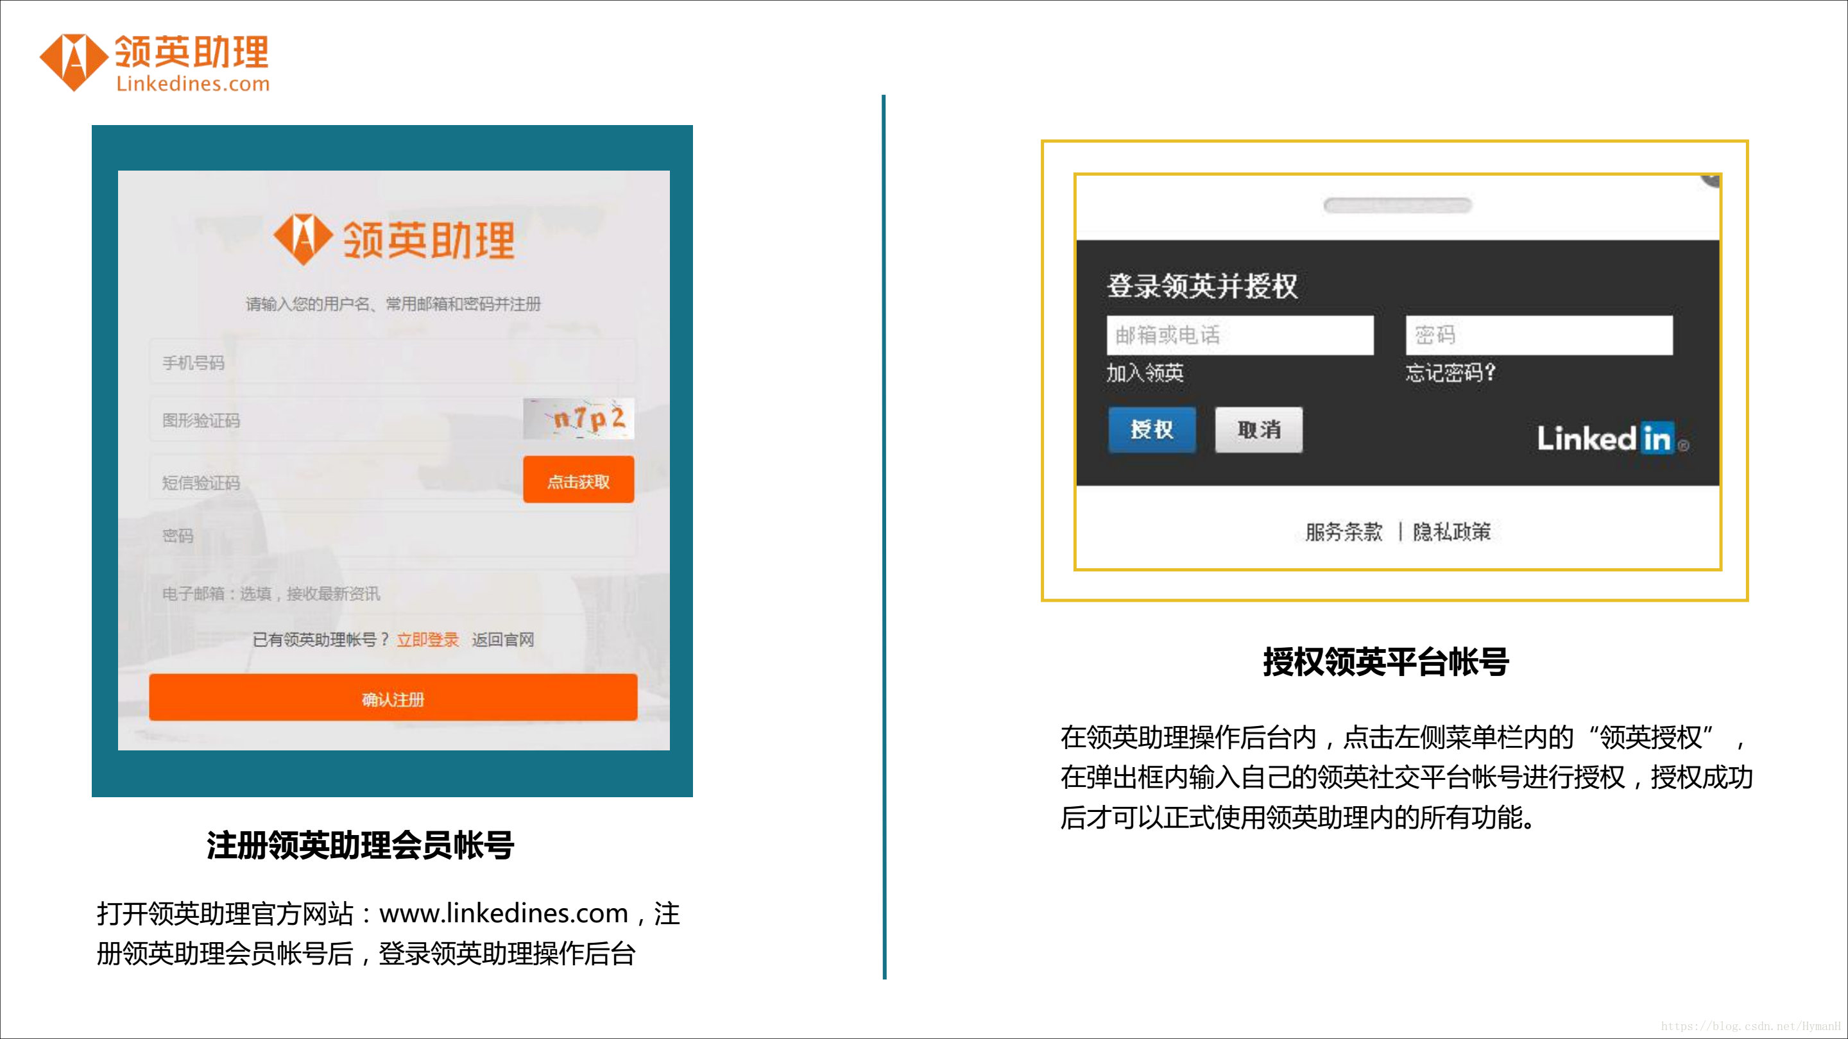The image size is (1848, 1039).
Task: Open the 服务条款 terms of service link
Action: (1343, 531)
